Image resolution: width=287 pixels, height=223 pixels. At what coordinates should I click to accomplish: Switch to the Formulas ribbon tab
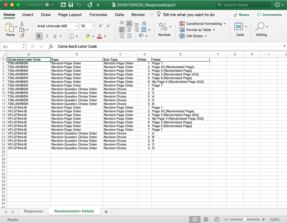pos(98,14)
